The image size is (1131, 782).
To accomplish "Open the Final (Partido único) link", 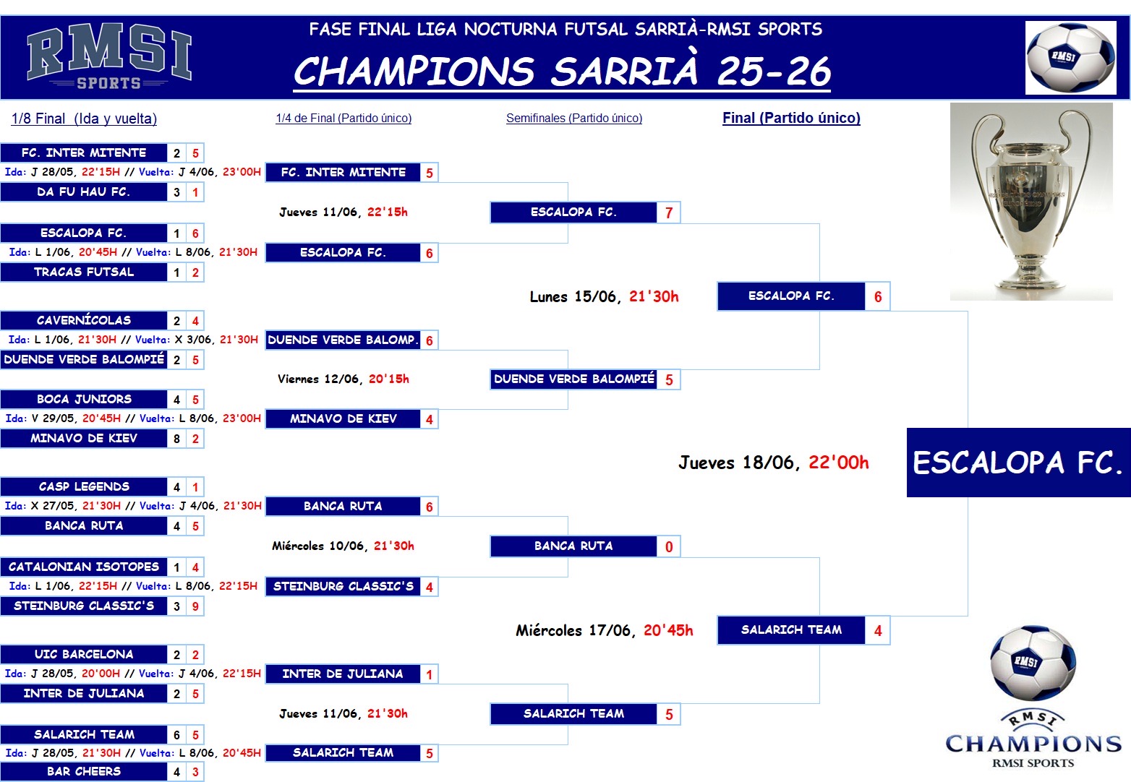I will pos(791,118).
